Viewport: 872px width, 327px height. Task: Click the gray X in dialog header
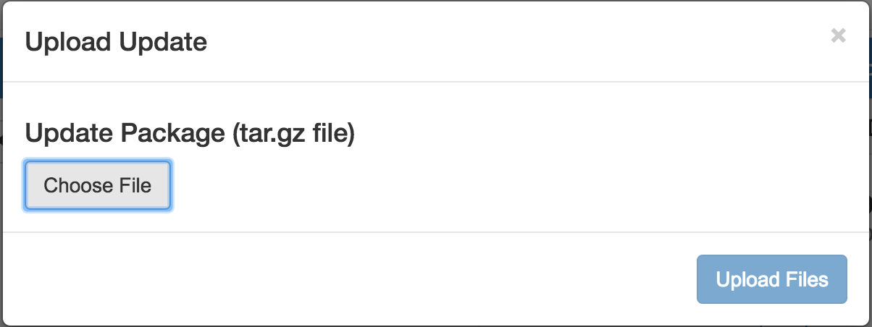pyautogui.click(x=838, y=35)
